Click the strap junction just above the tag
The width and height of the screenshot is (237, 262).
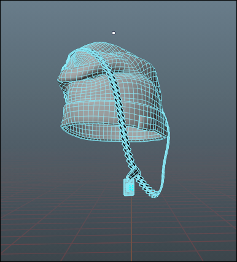[x=134, y=173]
